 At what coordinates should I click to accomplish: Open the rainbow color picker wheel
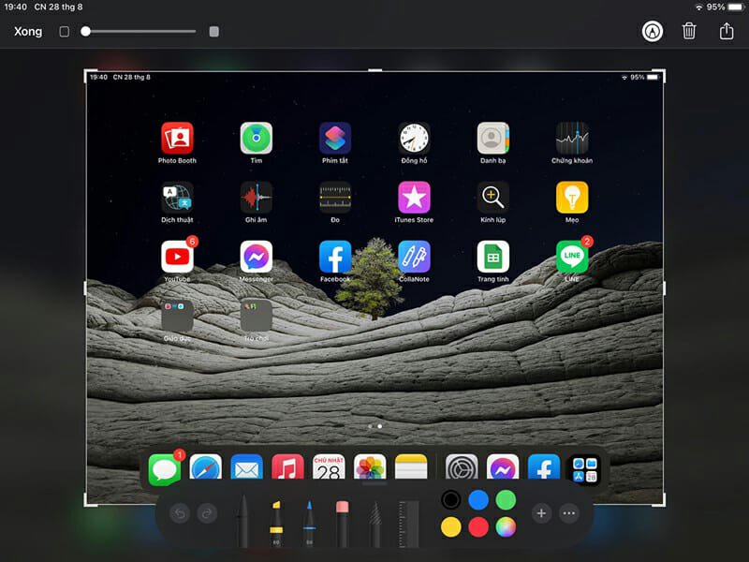click(x=506, y=526)
